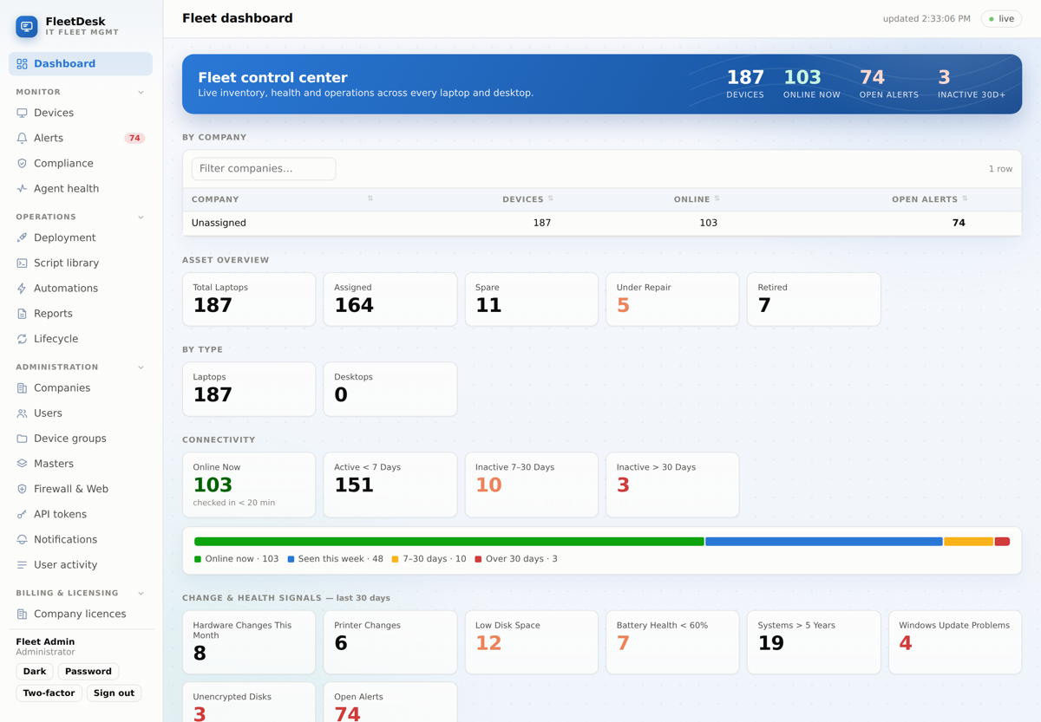The height and width of the screenshot is (722, 1041).
Task: Sort table by Open Alerts column arrows
Action: click(x=966, y=198)
